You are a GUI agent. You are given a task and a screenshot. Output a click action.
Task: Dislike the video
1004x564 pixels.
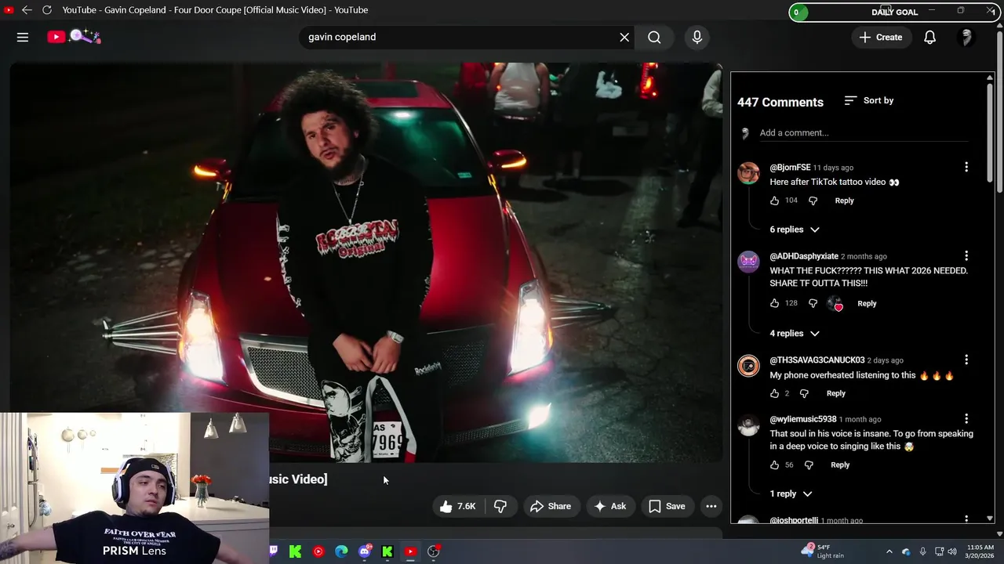[500, 506]
